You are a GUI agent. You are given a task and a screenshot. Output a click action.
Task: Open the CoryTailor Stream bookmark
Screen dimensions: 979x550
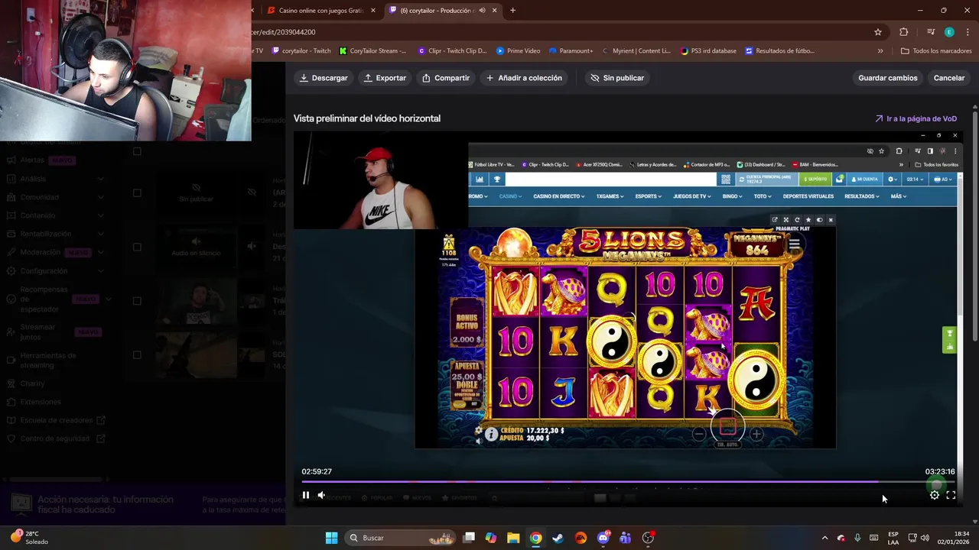click(x=373, y=51)
